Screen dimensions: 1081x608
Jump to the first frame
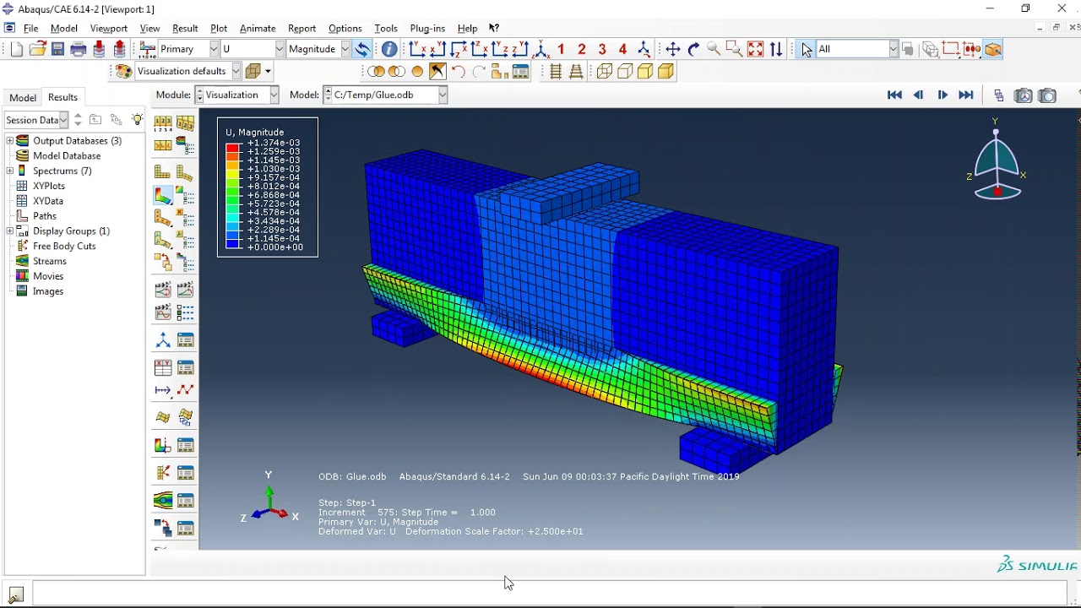tap(894, 95)
